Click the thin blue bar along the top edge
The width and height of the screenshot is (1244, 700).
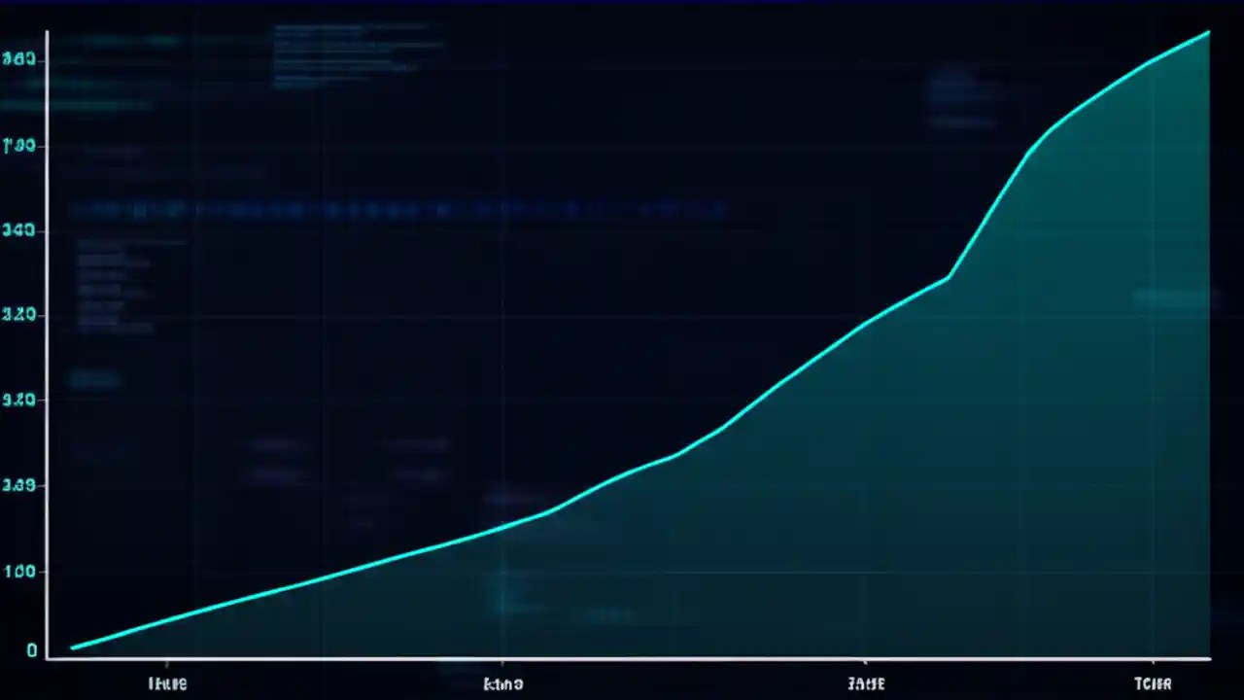pos(622,2)
